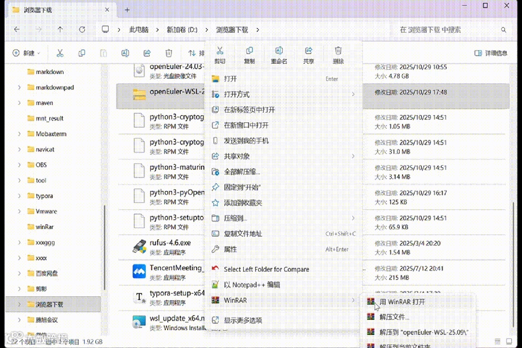Click the file list vertical scrollbar
The width and height of the screenshot is (522, 348).
[x=513, y=265]
